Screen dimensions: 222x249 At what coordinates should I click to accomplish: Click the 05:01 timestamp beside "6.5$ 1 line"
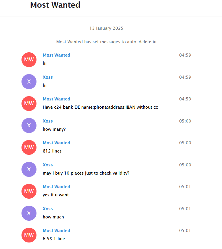click(185, 231)
